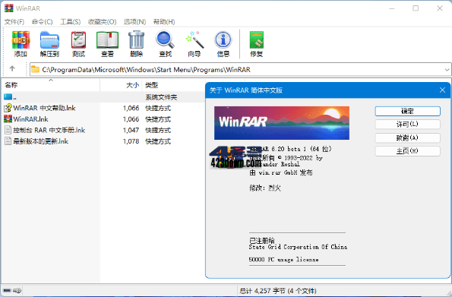Click the 修复 (Repair) toolbar icon

click(x=256, y=43)
